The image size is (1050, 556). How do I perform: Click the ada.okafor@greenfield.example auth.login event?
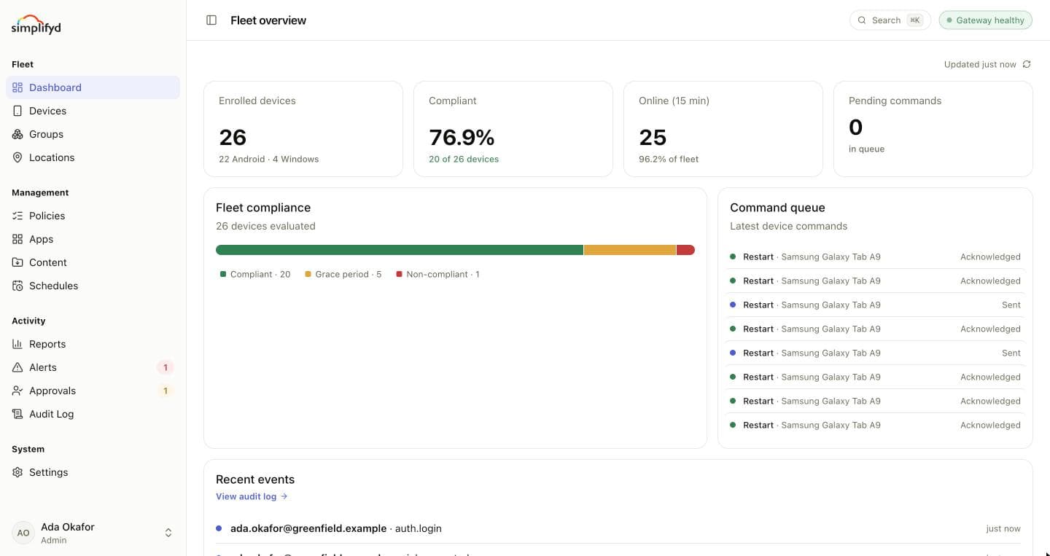click(x=618, y=528)
